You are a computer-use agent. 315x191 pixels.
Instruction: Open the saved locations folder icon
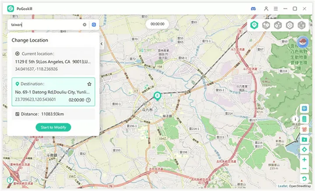click(304, 139)
